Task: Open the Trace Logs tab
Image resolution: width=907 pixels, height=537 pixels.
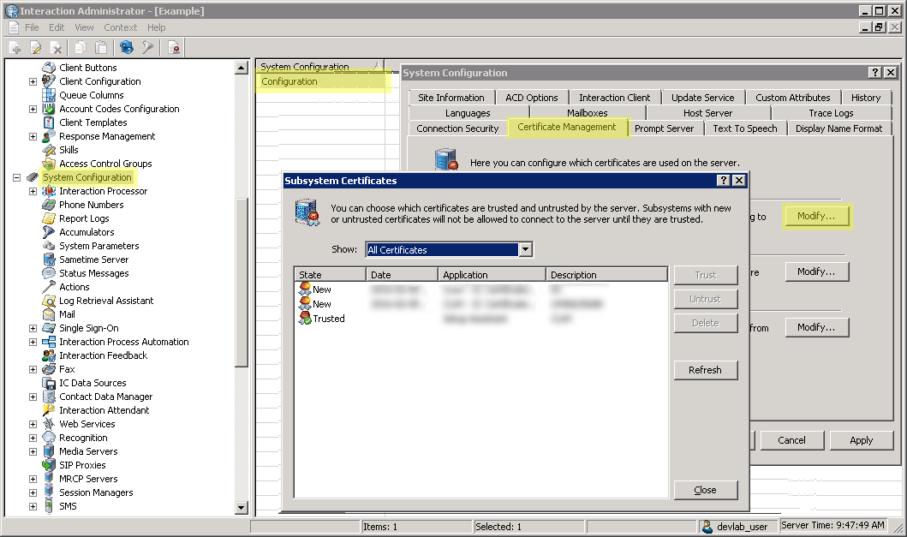Action: tap(830, 113)
